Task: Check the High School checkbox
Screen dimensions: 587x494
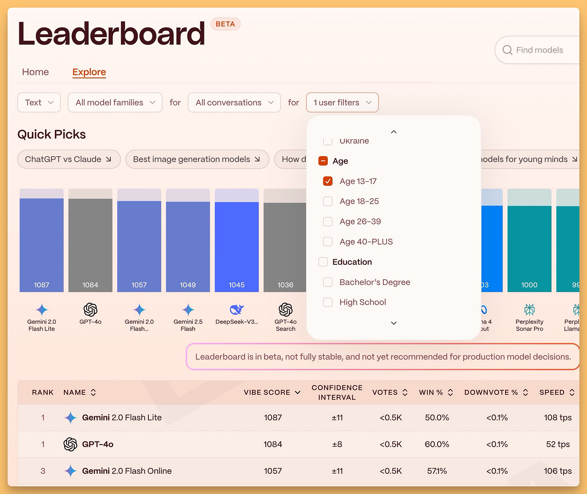Action: pos(328,302)
